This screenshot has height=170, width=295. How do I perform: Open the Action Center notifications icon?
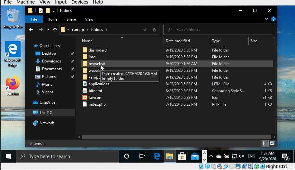coord(285,156)
